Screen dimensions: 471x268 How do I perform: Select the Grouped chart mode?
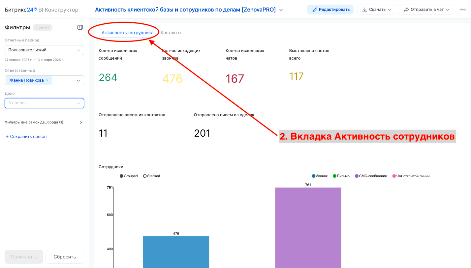click(129, 176)
